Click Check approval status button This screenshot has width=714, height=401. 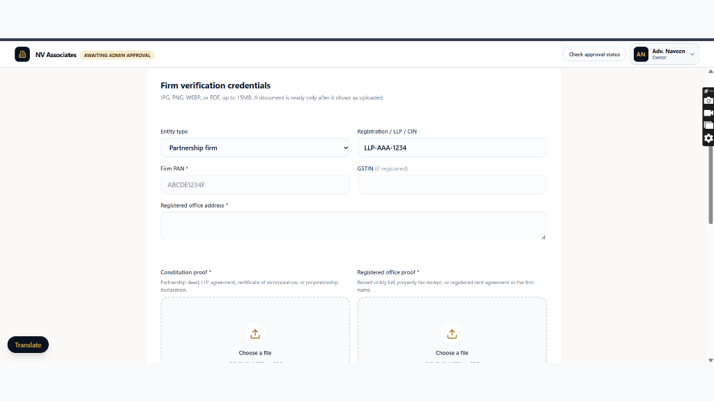[594, 54]
